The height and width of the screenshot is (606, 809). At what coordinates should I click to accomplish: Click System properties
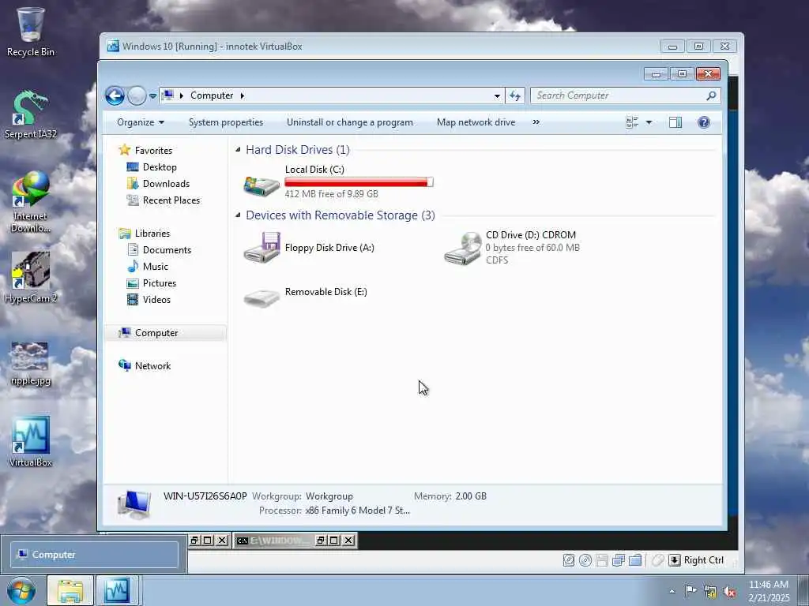click(225, 122)
